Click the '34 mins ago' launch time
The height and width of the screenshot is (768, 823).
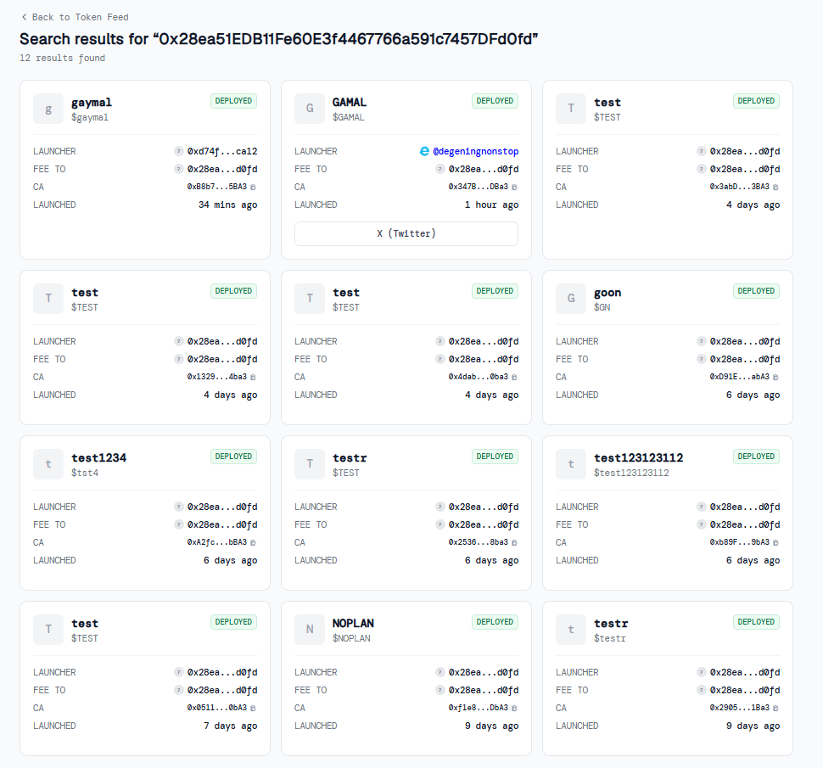pos(227,205)
